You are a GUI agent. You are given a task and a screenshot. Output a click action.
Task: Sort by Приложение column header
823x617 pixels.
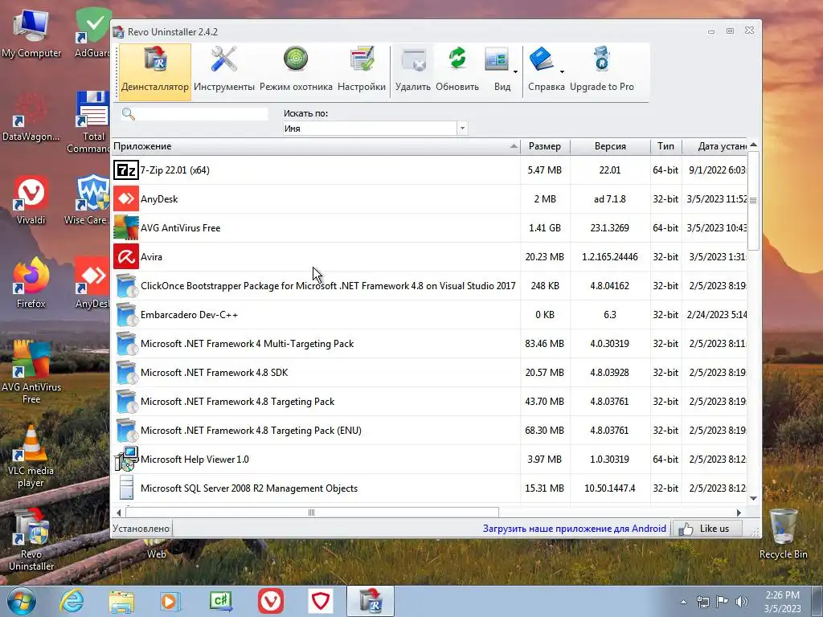[316, 146]
